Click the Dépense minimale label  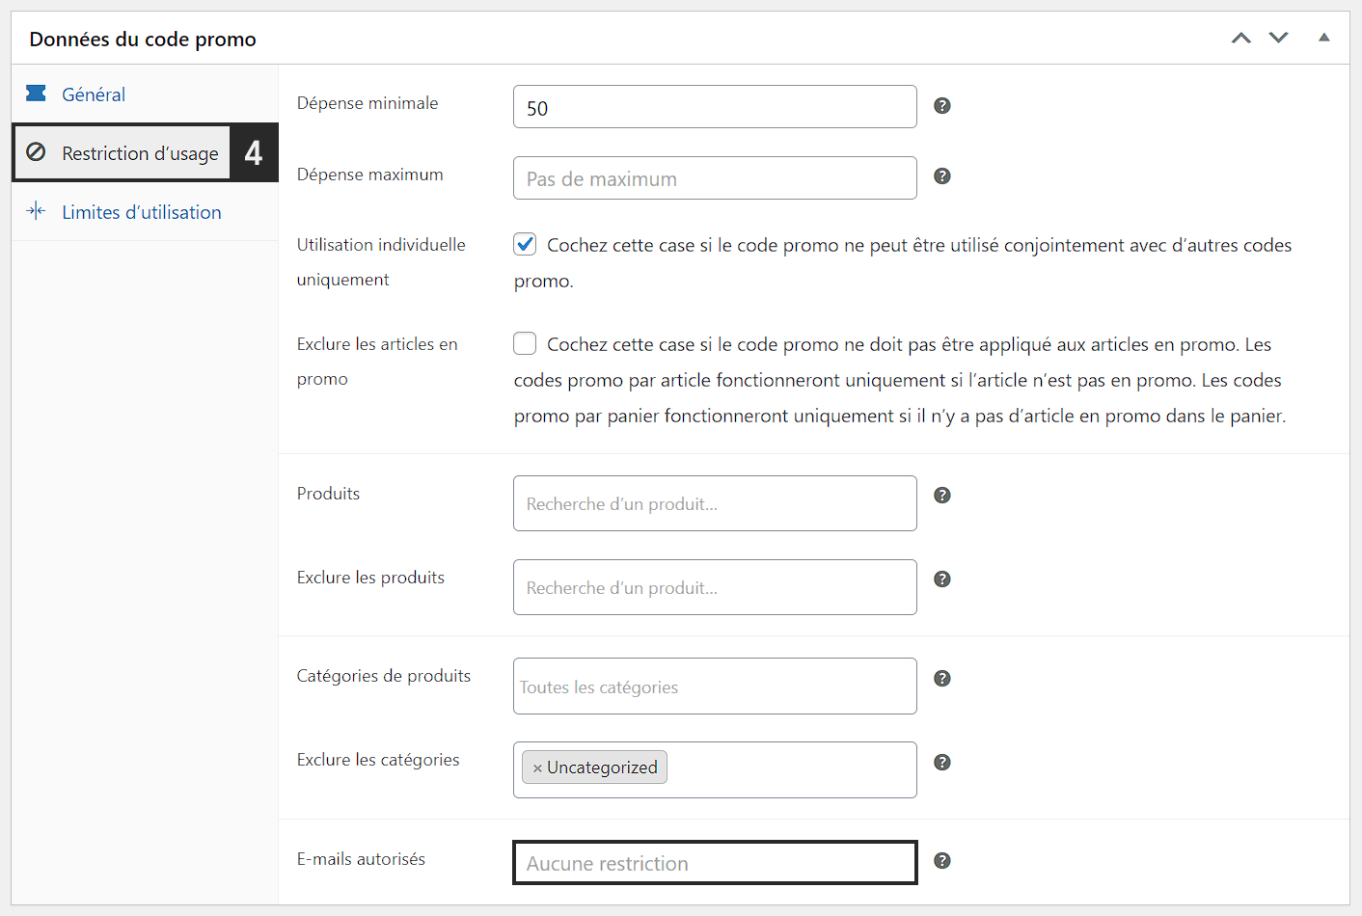point(368,103)
